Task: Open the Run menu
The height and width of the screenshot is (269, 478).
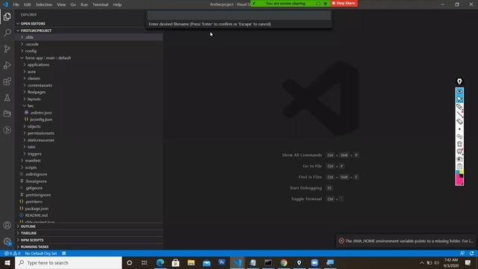Action: coord(84,4)
